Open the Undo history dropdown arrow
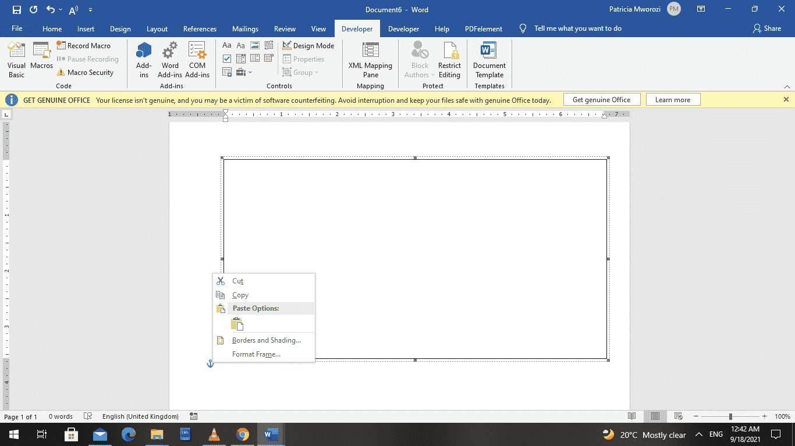795x446 pixels. pyautogui.click(x=61, y=10)
